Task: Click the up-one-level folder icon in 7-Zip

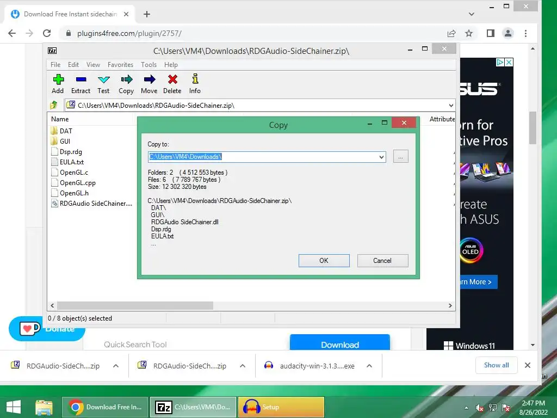Action: 54,105
